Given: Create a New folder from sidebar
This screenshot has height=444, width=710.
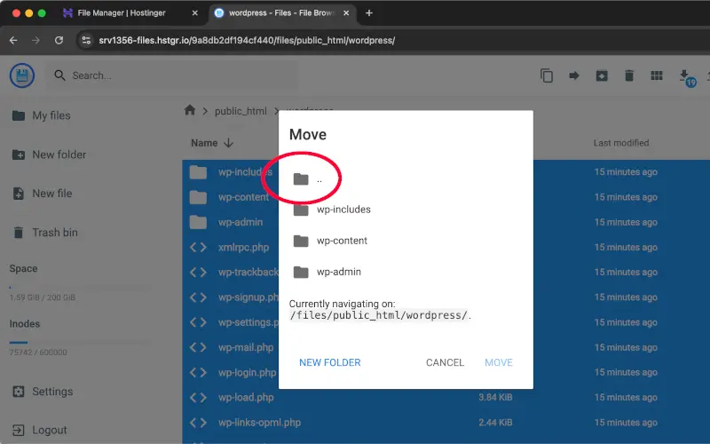Looking at the screenshot, I should coord(49,155).
